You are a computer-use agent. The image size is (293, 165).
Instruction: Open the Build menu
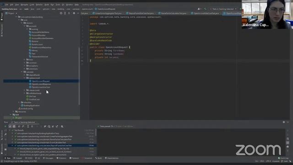[x=47, y=5]
